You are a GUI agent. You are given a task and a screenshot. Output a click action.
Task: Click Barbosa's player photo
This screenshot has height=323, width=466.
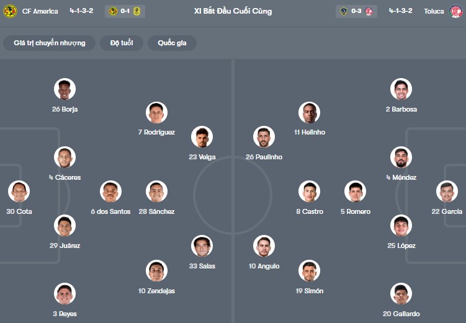click(x=401, y=89)
